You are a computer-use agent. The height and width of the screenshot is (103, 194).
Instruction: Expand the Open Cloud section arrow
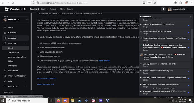click(x=25, y=86)
